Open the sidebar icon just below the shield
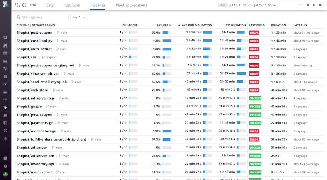 [x=5, y=139]
